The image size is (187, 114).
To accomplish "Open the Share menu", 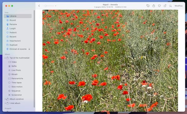I will click(154, 6).
